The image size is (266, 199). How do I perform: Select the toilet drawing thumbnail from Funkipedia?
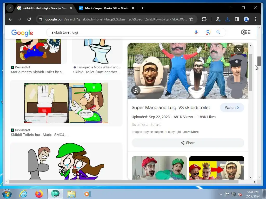click(97, 51)
